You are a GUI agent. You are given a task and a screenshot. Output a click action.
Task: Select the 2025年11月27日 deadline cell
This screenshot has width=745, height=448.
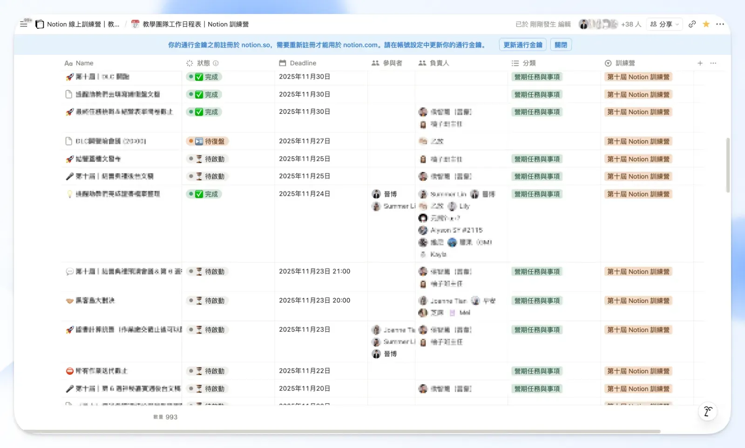point(321,141)
